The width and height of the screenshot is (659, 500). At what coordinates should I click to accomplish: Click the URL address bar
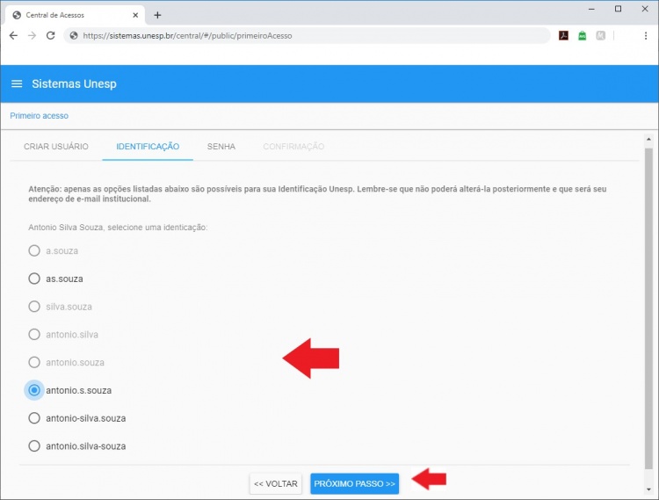308,36
